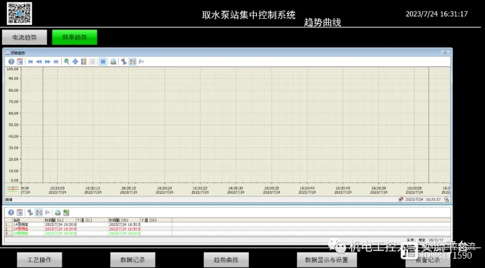Click the 名称 column header in table
The height and width of the screenshot is (268, 485).
pos(17,220)
